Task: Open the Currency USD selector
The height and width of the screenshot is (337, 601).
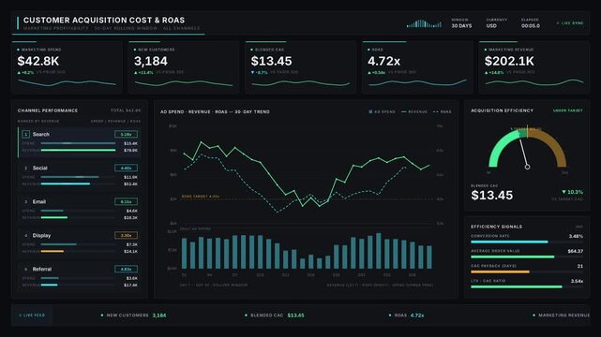Action: click(496, 23)
